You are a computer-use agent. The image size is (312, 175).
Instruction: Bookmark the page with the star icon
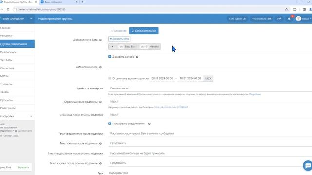(286, 9)
